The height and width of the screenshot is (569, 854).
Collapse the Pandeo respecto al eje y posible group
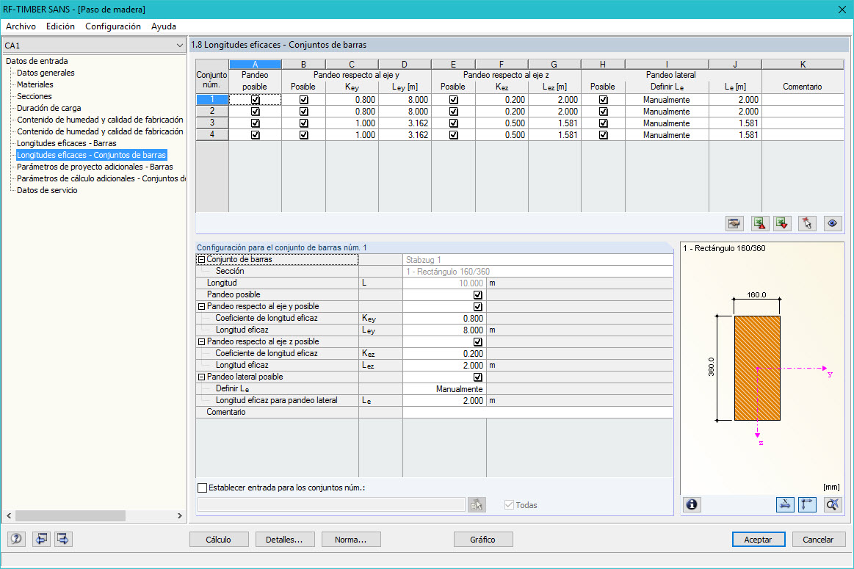click(x=200, y=306)
